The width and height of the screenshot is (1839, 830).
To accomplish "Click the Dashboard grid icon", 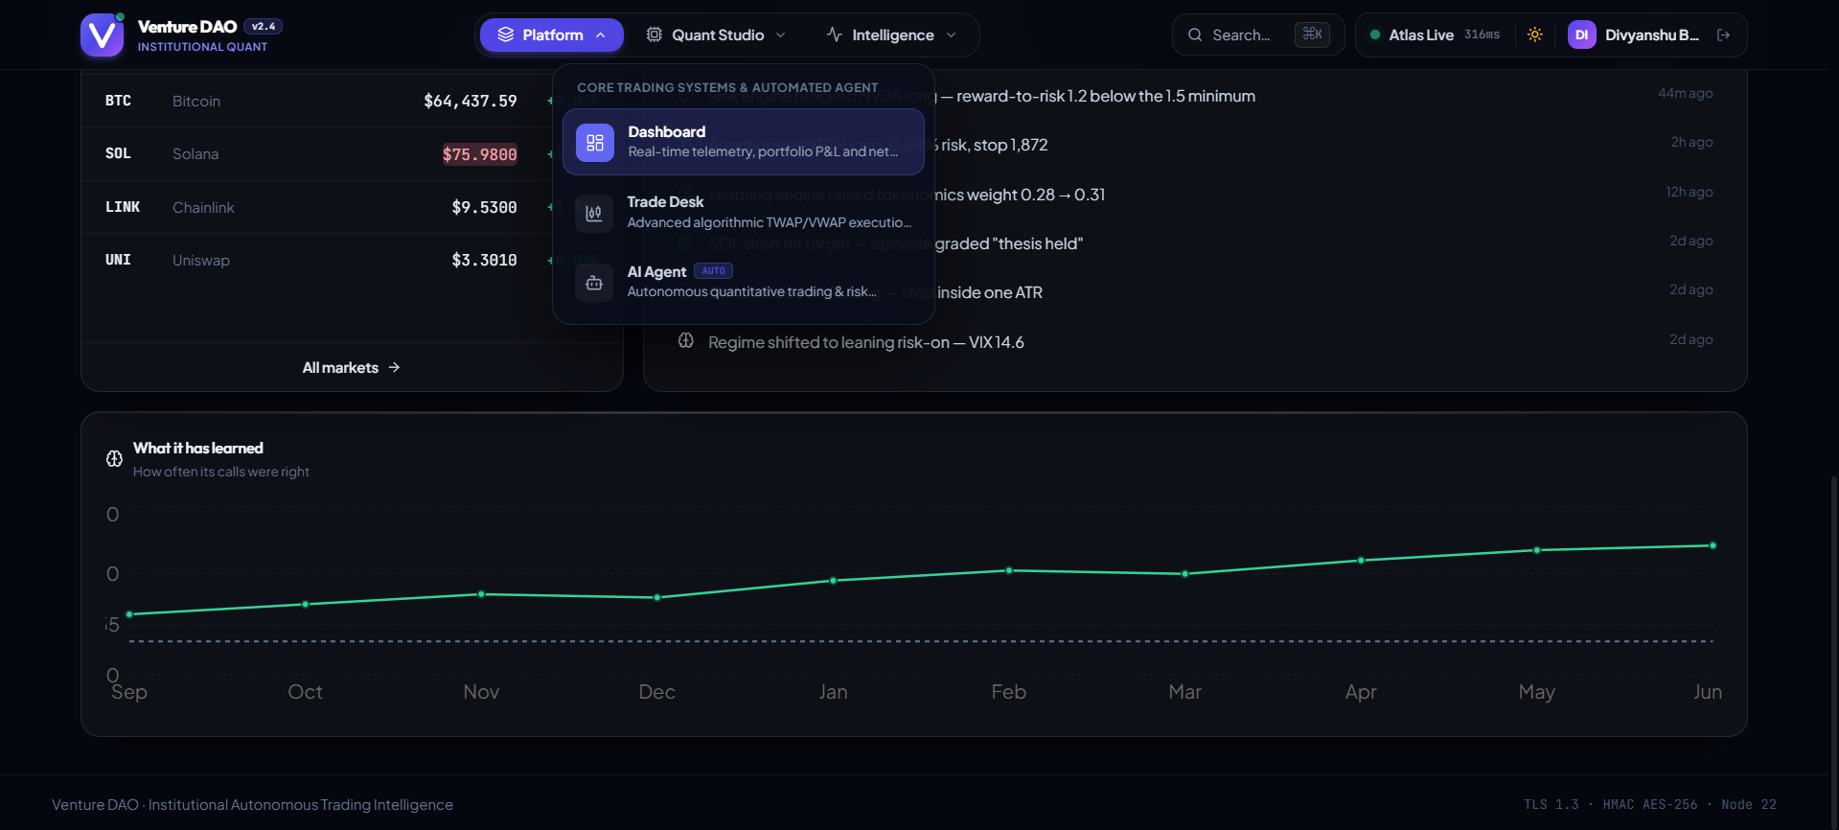I will [x=595, y=143].
